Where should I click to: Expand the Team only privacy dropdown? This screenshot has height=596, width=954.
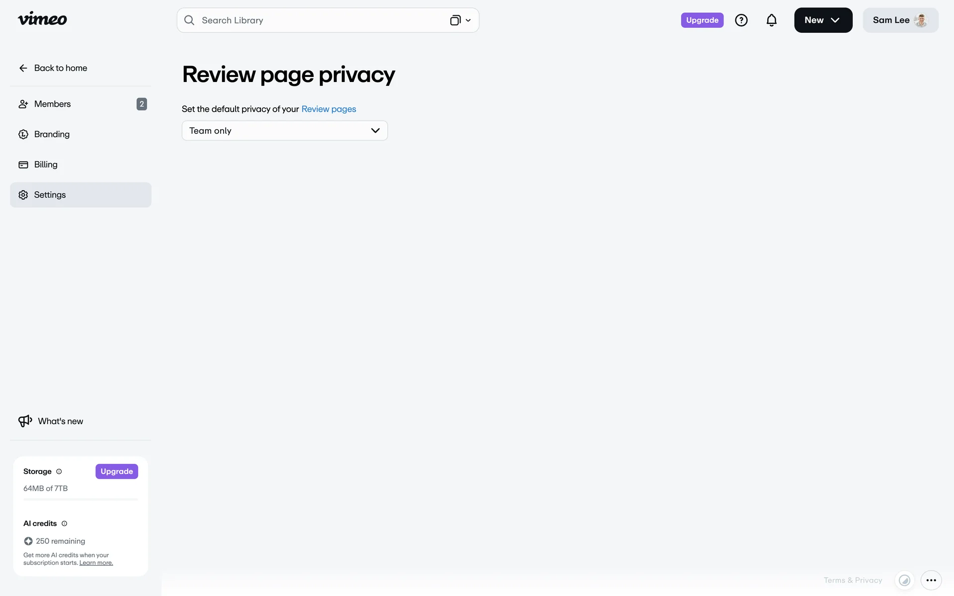click(284, 131)
